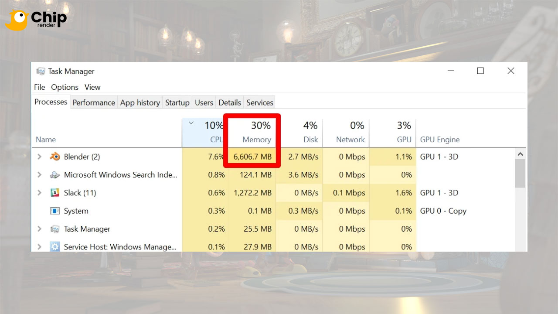Click the sort arrow above CPU column
558x314 pixels.
pyautogui.click(x=191, y=123)
